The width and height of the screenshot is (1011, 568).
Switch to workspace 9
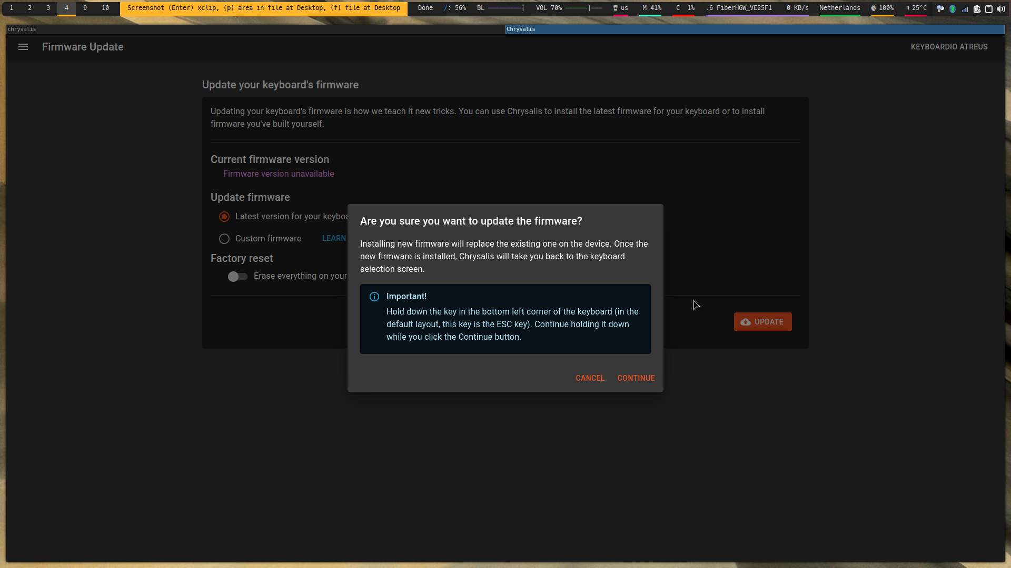85,8
